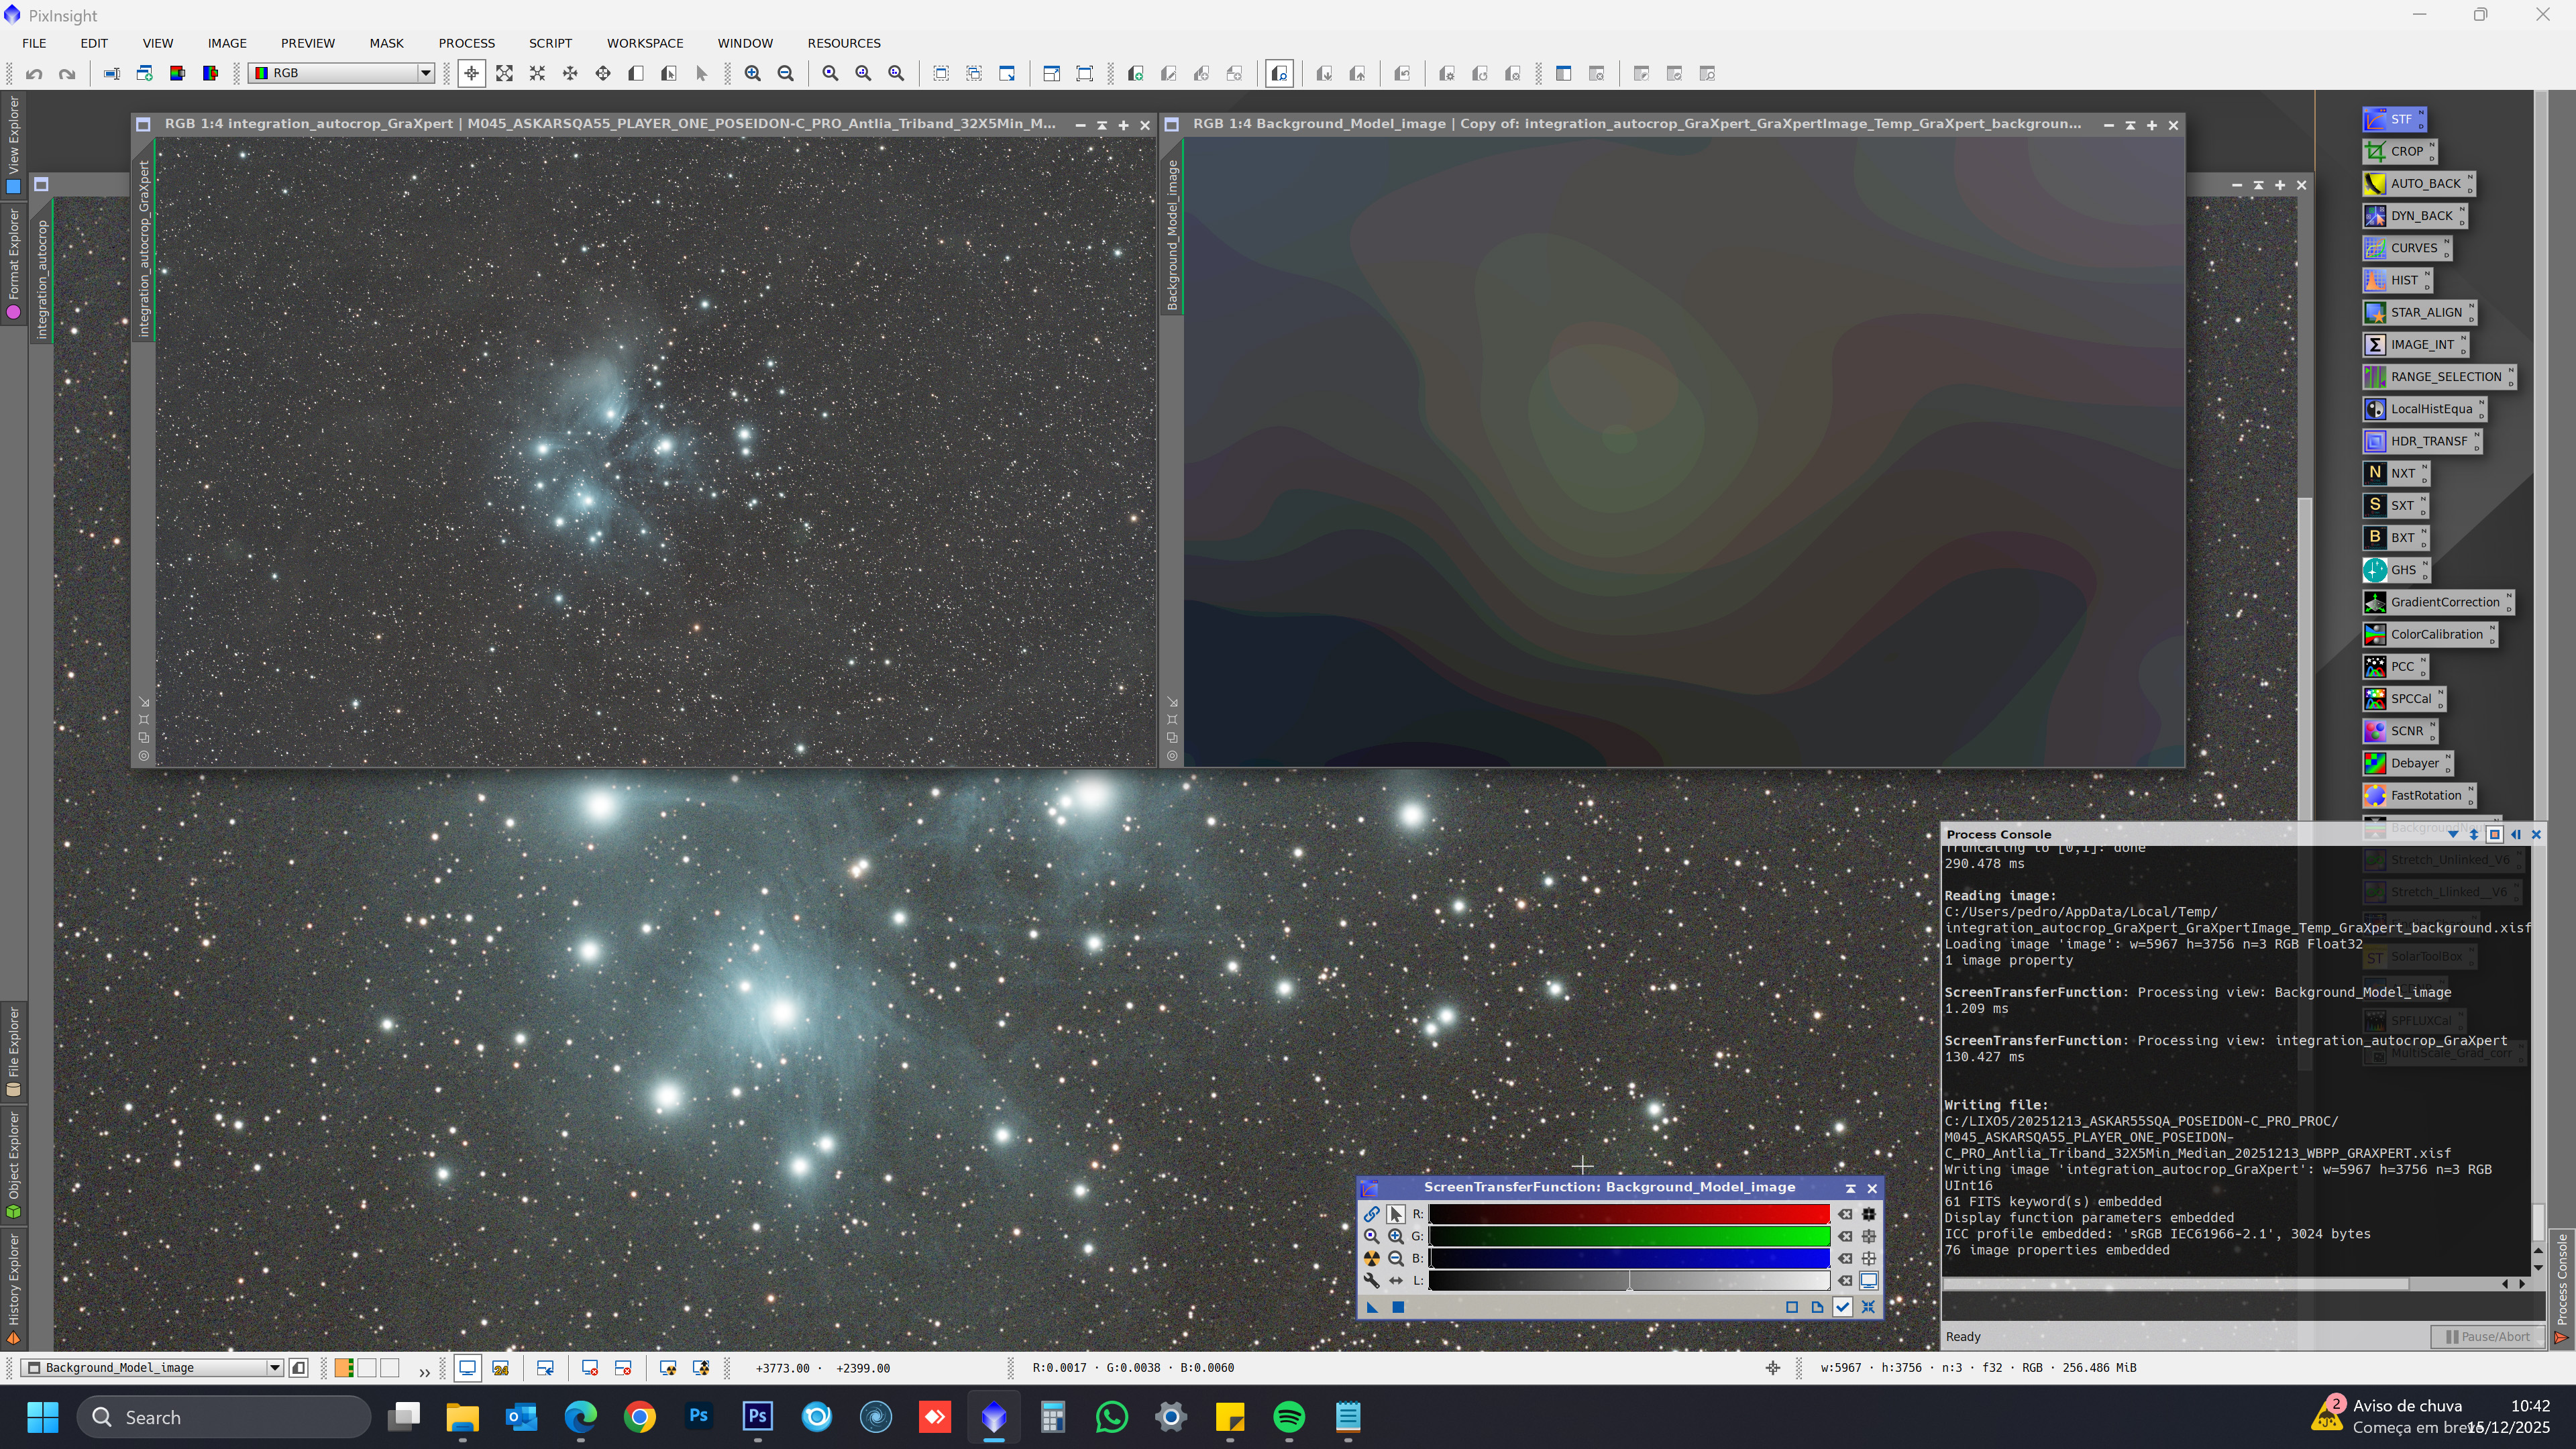Click the Zoom In toolbar icon

(x=753, y=73)
